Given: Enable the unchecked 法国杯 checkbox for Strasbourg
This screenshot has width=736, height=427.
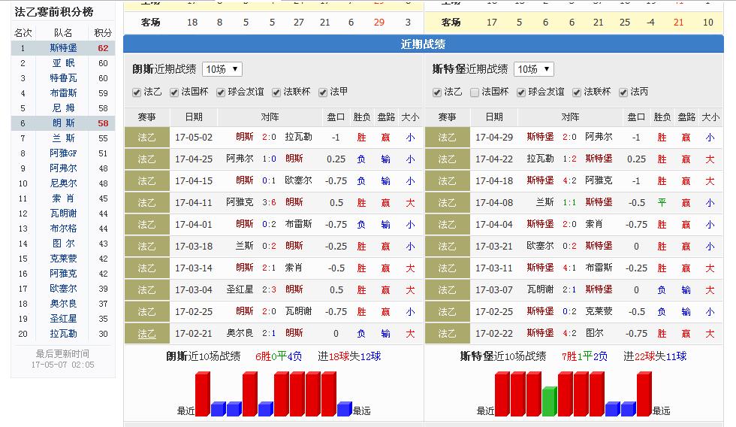Looking at the screenshot, I should tap(475, 92).
